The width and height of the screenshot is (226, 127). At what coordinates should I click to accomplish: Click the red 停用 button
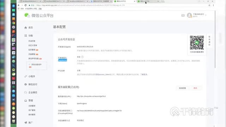pos(195,88)
